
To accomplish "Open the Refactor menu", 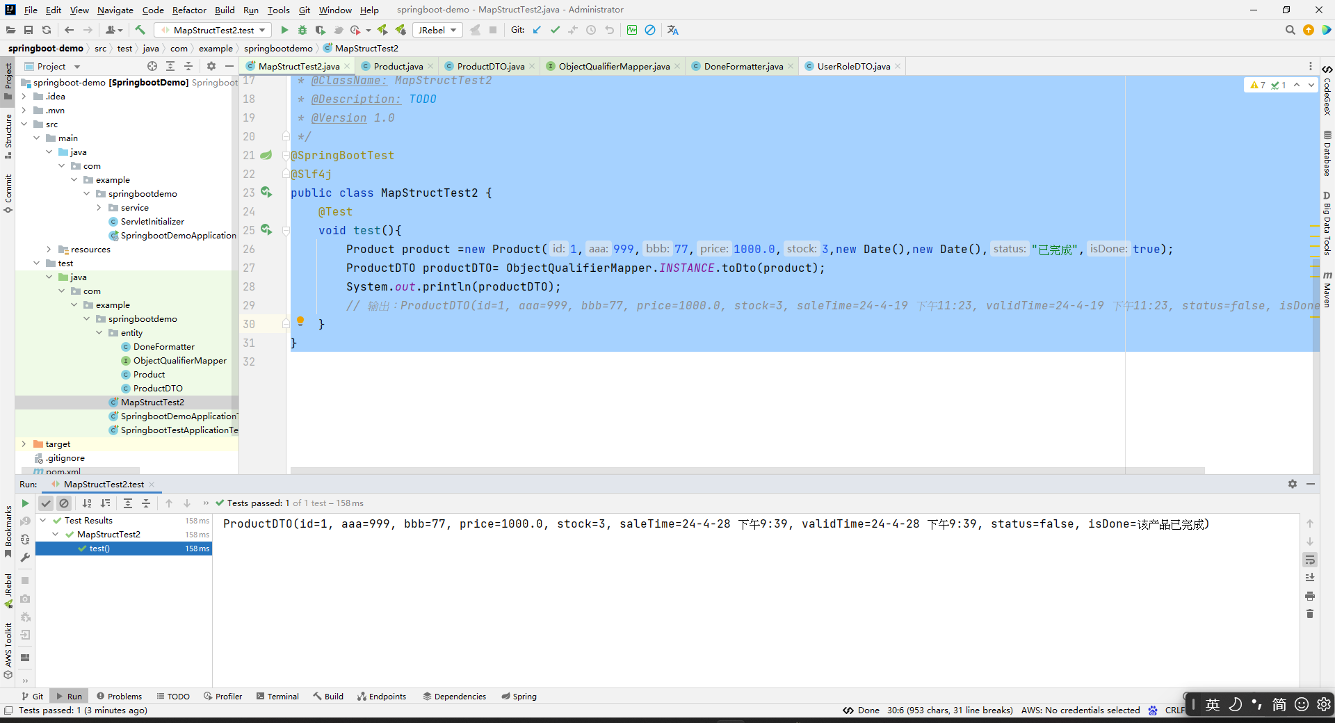I will (189, 10).
